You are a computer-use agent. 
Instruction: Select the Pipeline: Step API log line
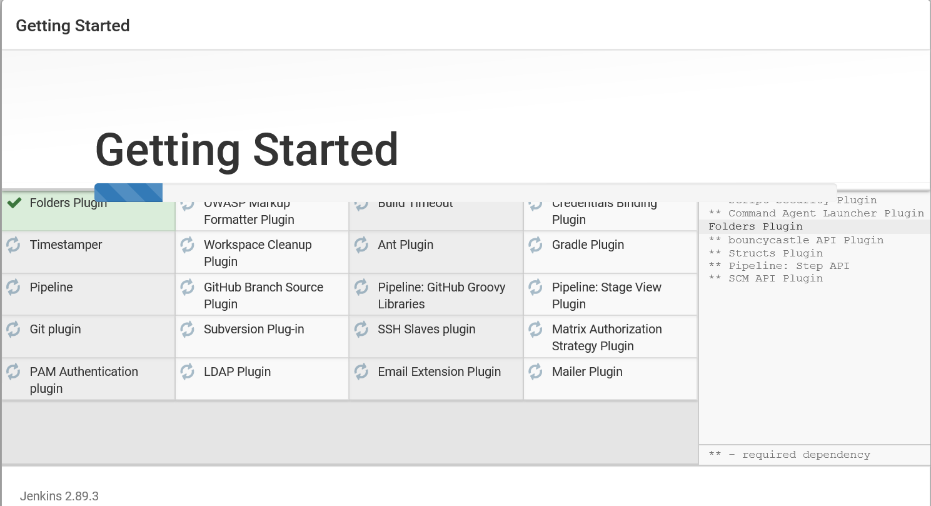click(x=779, y=266)
